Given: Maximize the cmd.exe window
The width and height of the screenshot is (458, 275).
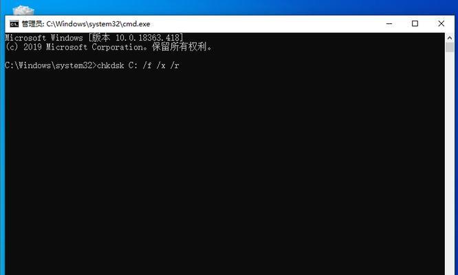Looking at the screenshot, I should coord(415,23).
